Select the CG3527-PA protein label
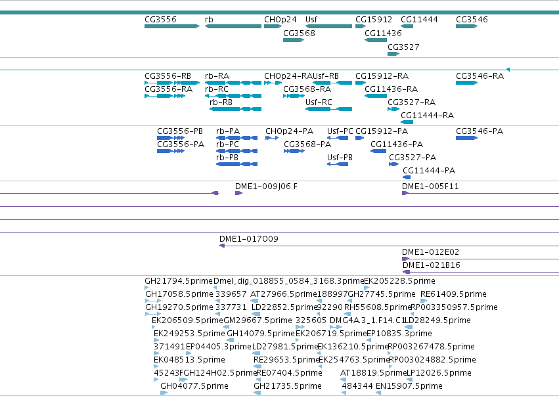This screenshot has width=559, height=396. 413,158
